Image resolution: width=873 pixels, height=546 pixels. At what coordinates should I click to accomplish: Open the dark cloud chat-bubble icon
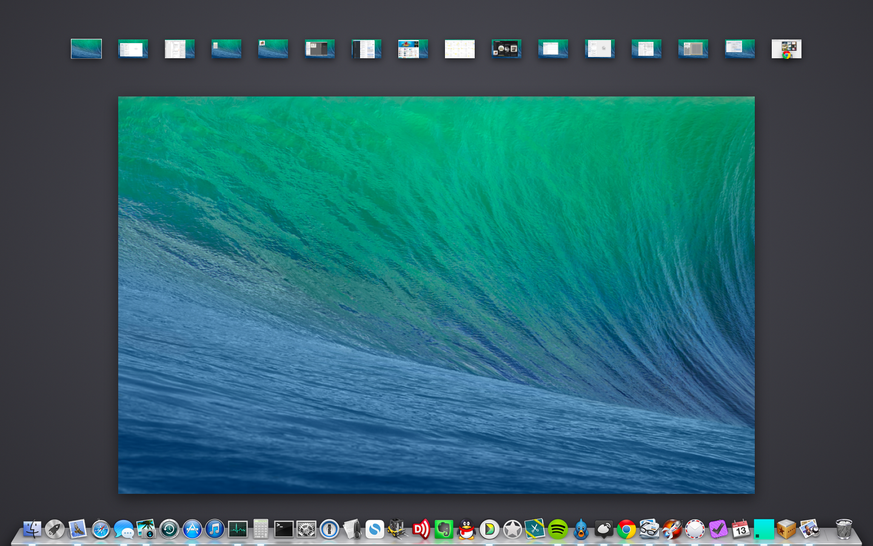(x=604, y=529)
